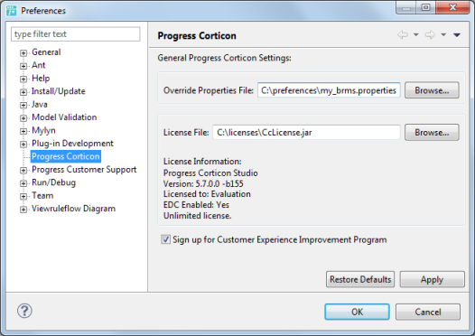Image resolution: width=475 pixels, height=336 pixels.
Task: Click in the type filter text field
Action: point(76,34)
